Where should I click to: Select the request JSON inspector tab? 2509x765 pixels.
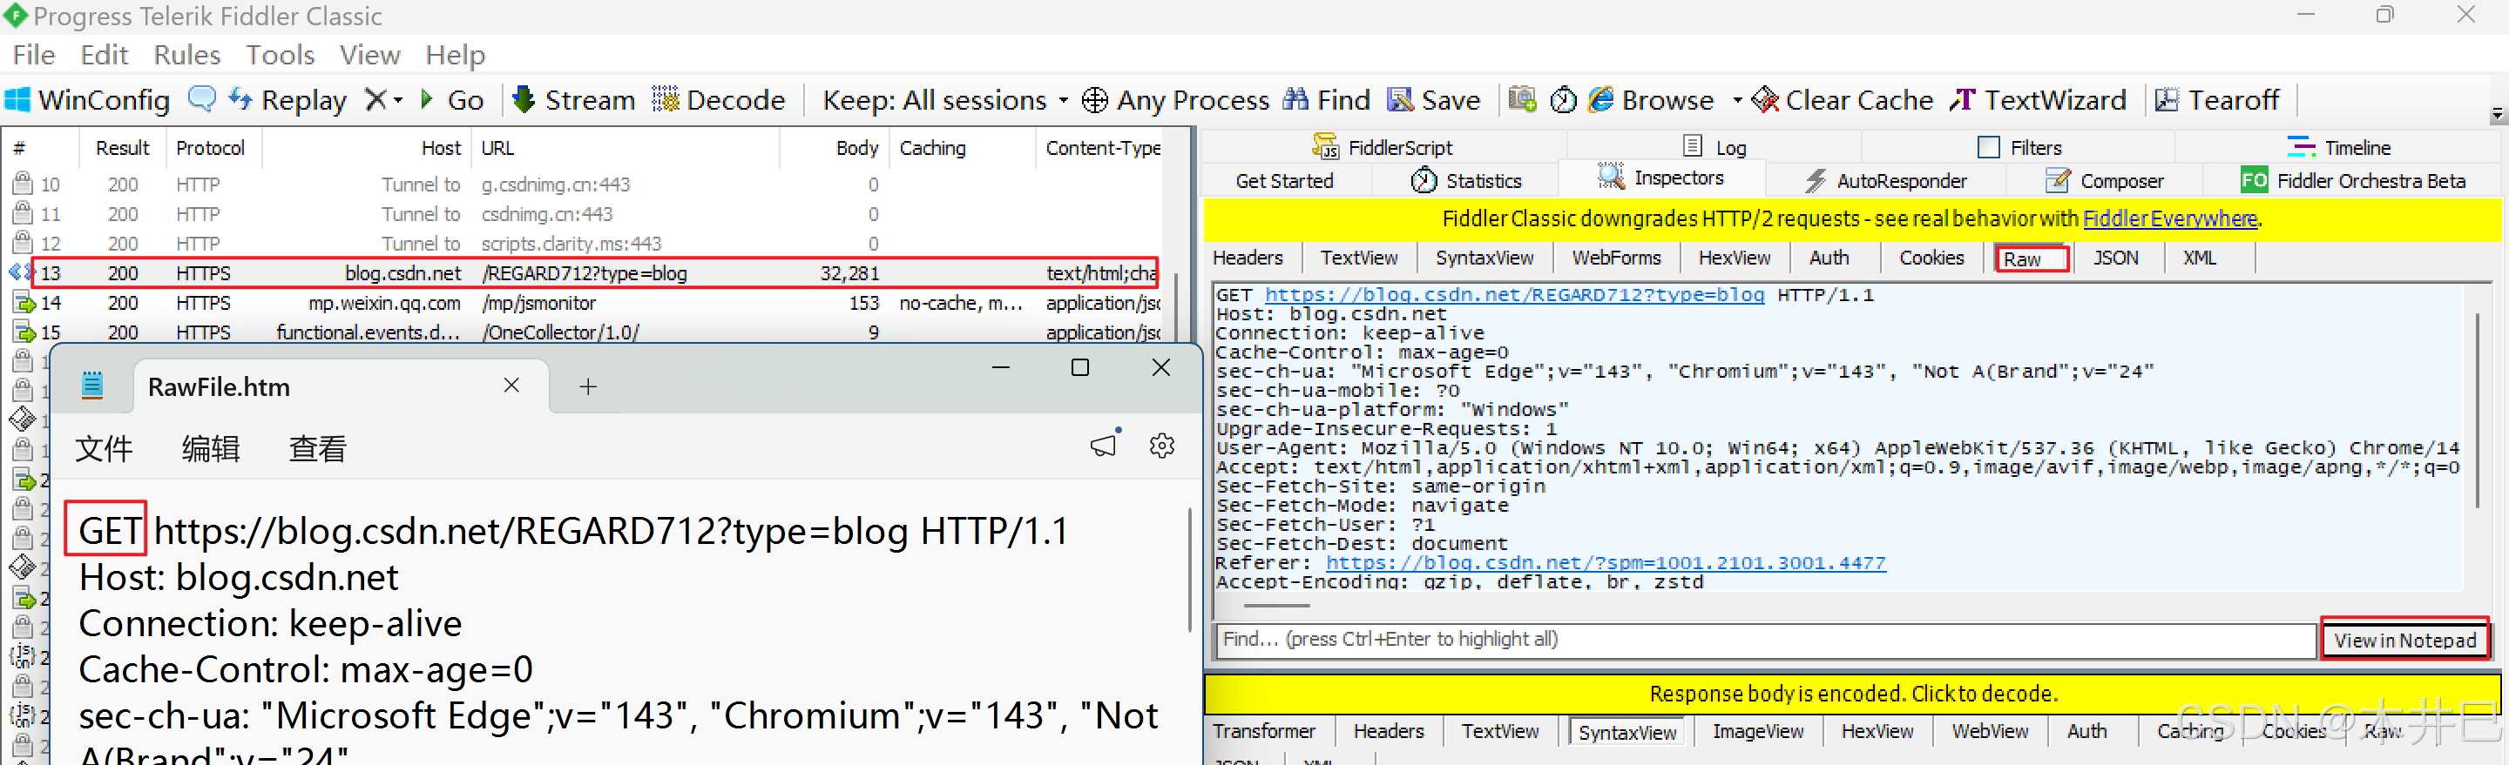2115,258
